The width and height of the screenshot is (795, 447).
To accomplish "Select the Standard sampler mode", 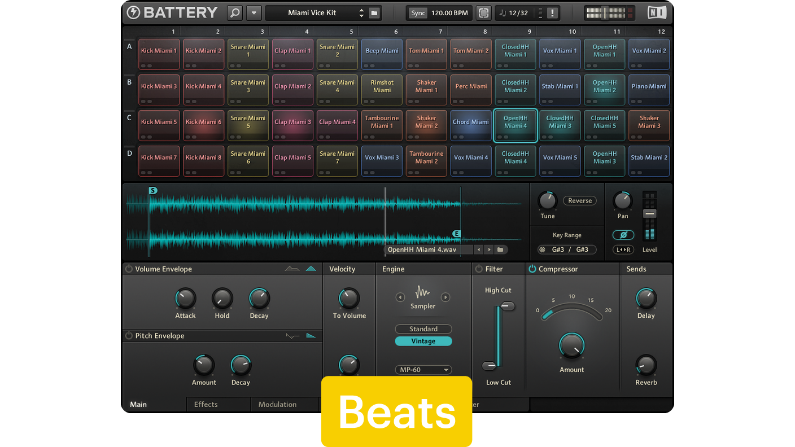I will [423, 329].
